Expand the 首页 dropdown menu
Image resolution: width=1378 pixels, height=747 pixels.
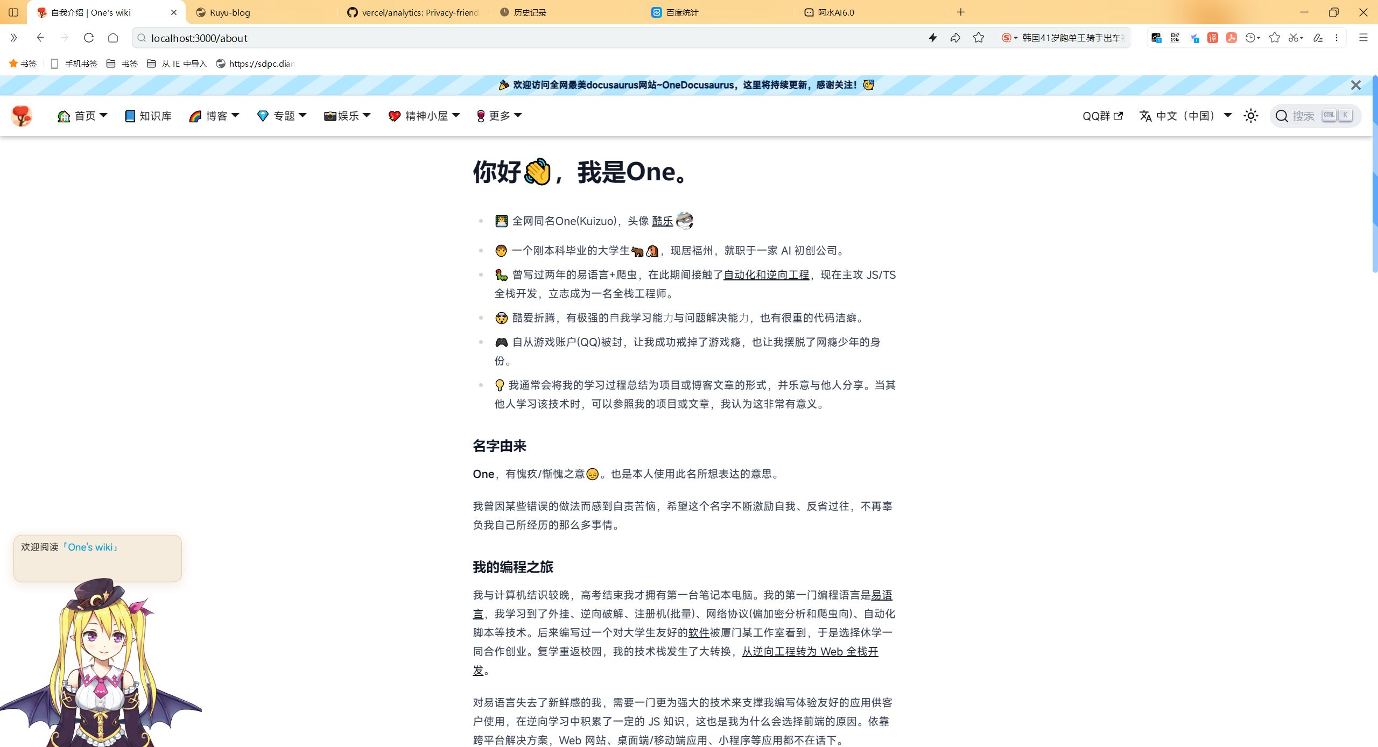tap(82, 116)
